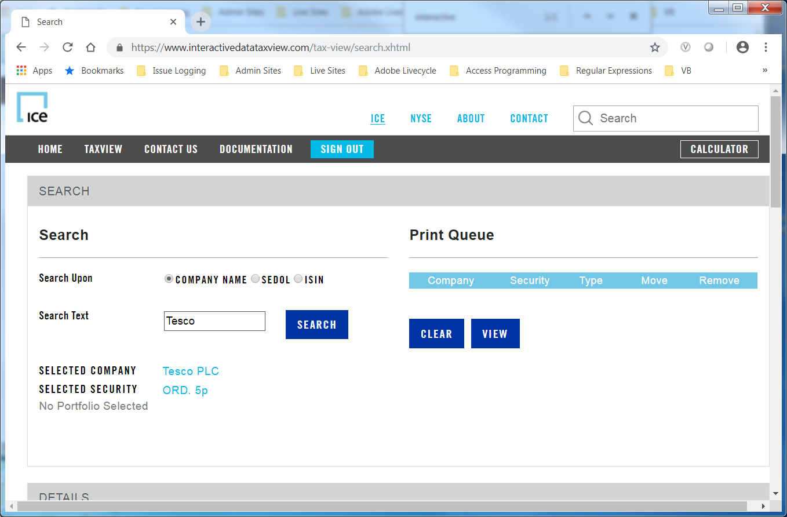The width and height of the screenshot is (787, 517).
Task: Click the SEARCH panel header bar
Action: 398,191
